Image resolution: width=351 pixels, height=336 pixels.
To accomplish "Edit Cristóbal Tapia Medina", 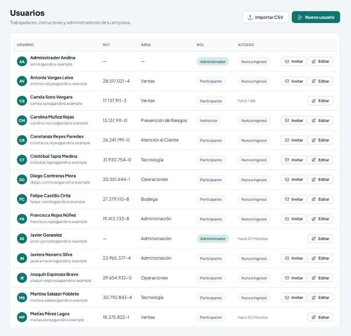I will [320, 160].
